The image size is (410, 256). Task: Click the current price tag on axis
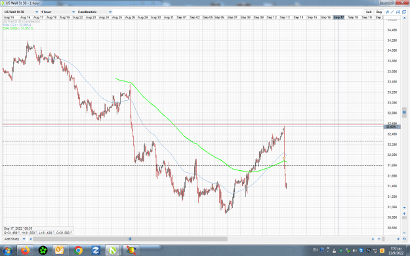pos(392,126)
